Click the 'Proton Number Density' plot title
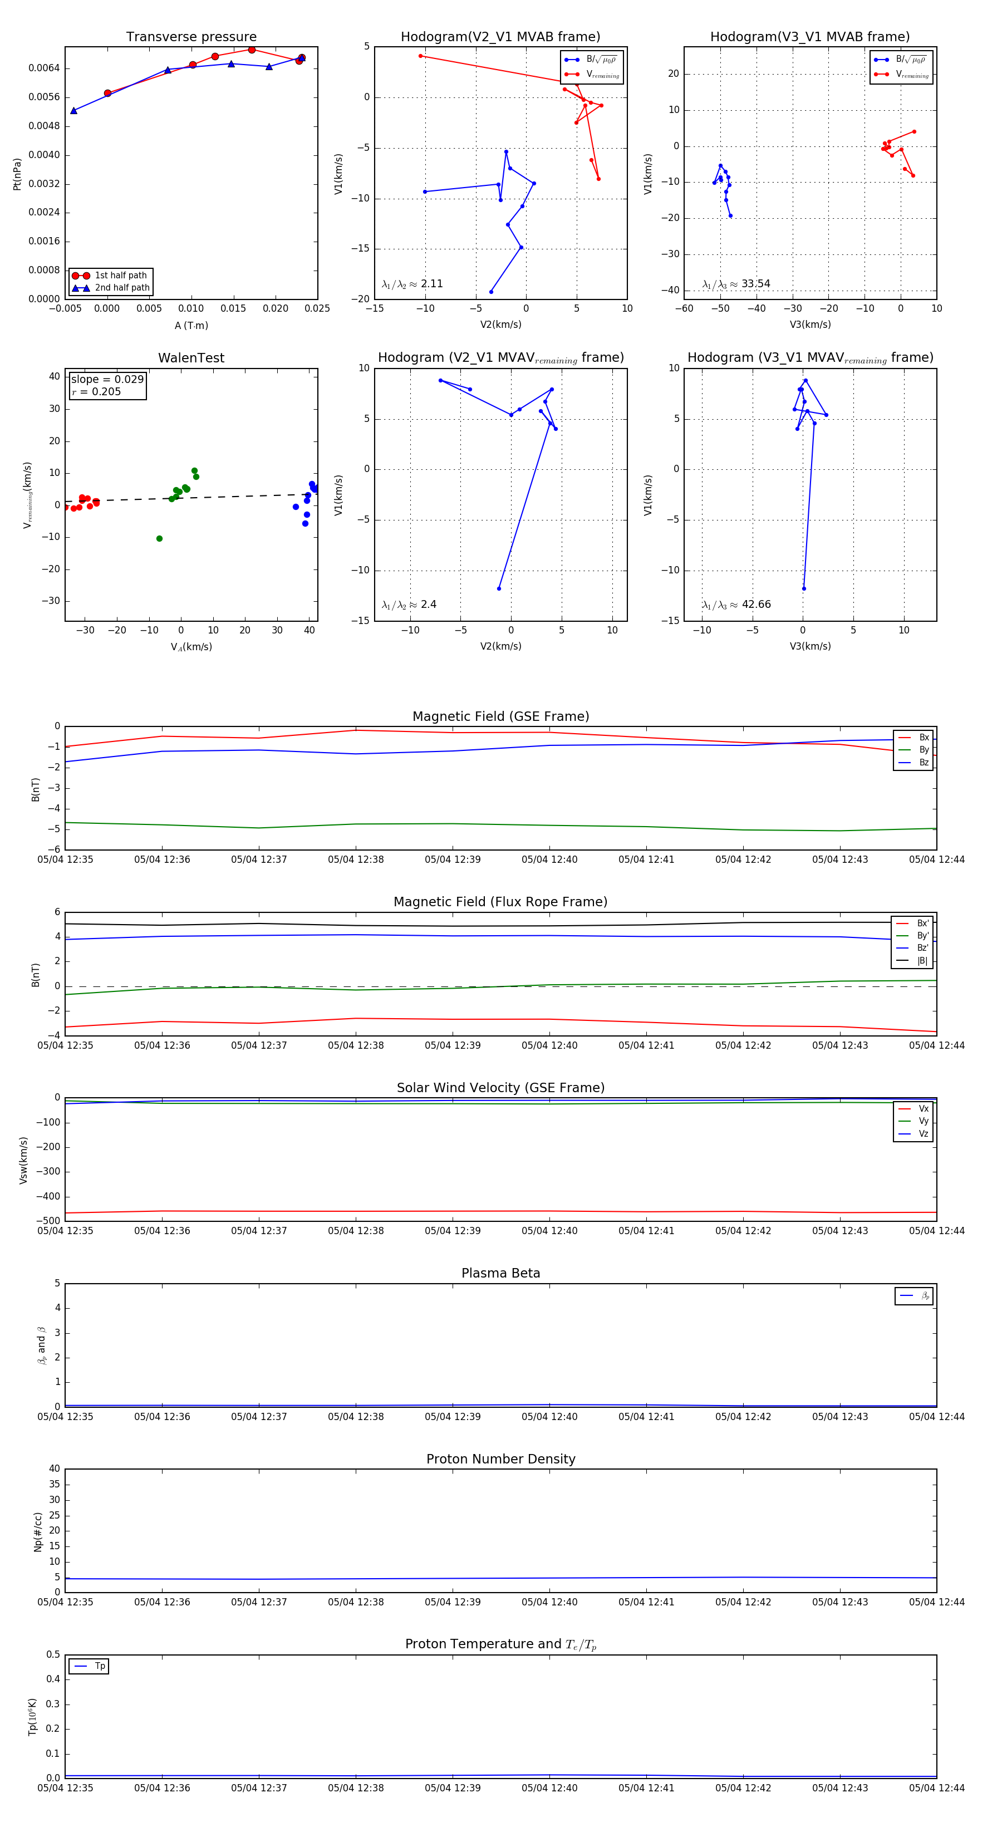This screenshot has width=1002, height=1837. pyautogui.click(x=500, y=1459)
